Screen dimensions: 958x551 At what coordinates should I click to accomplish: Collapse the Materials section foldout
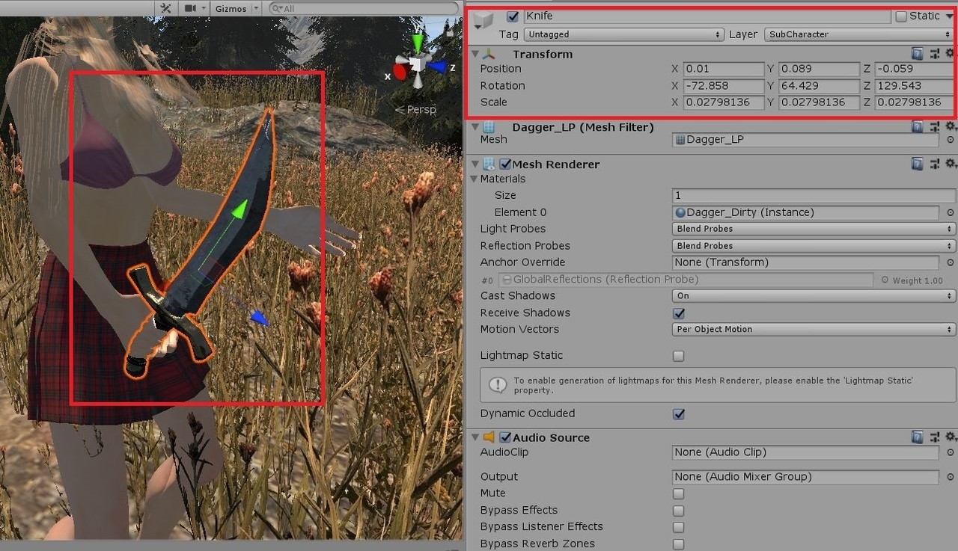pos(474,179)
